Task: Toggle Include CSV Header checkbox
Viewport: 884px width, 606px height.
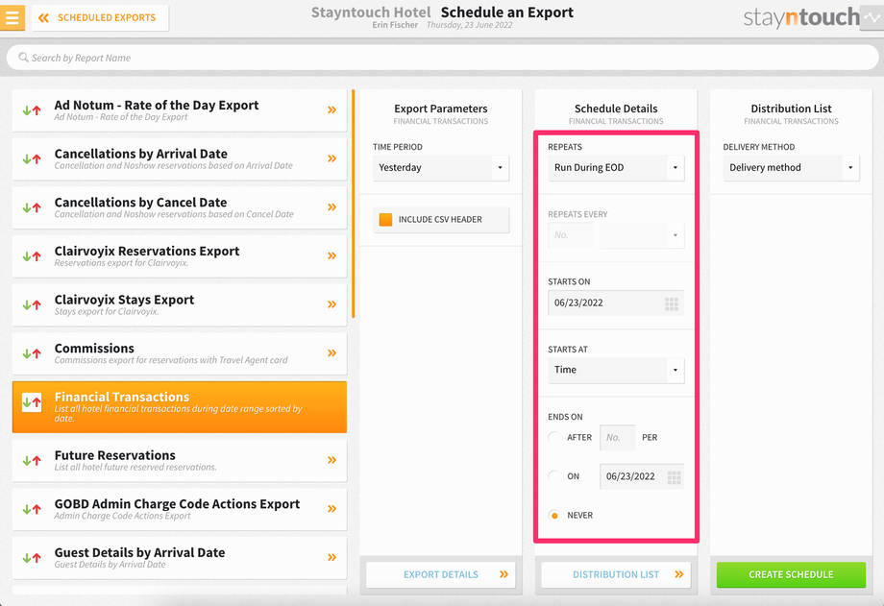Action: click(x=385, y=219)
